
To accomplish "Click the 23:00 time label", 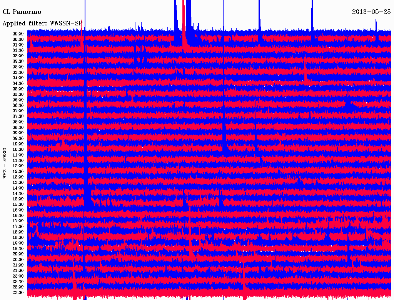I will (18, 287).
